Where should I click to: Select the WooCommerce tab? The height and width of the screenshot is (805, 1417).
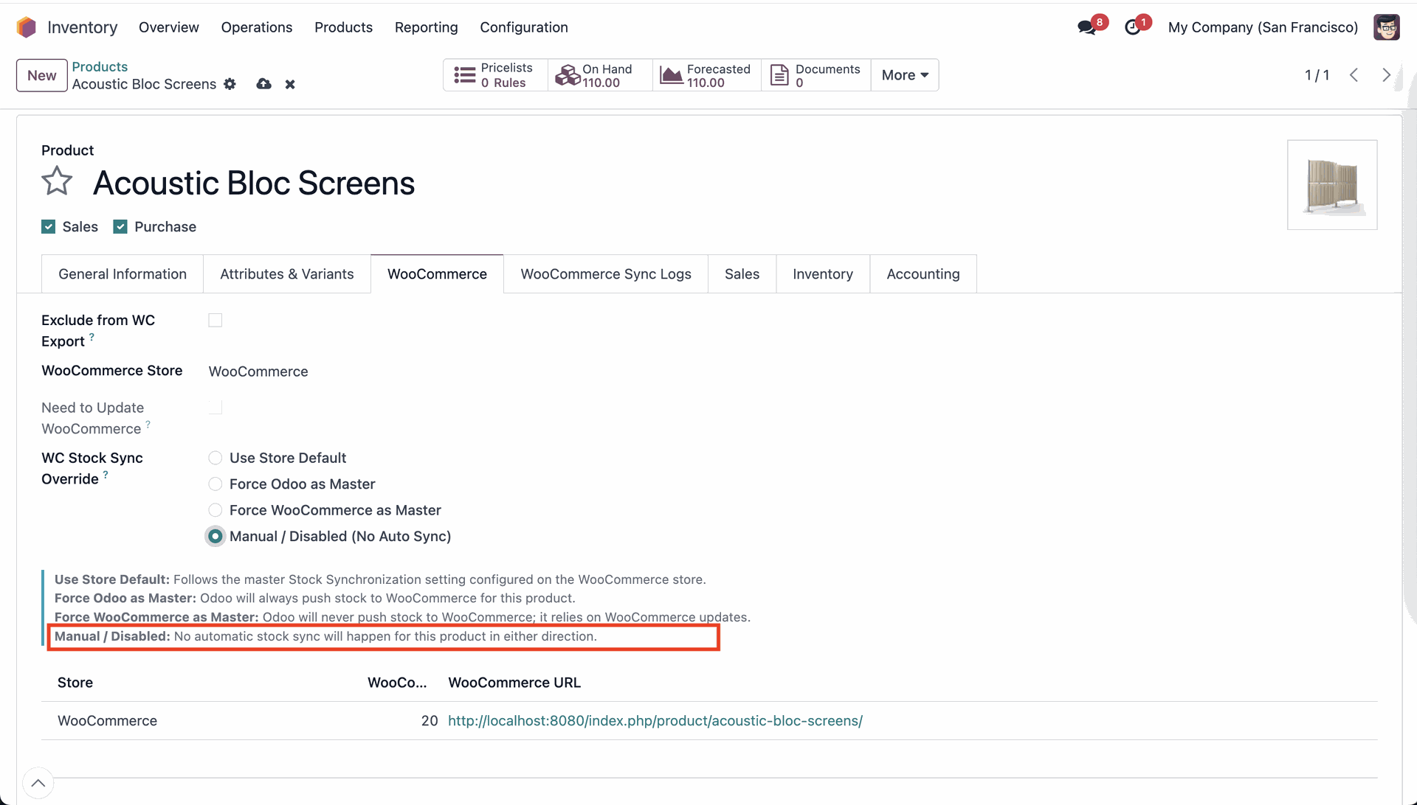pos(438,274)
